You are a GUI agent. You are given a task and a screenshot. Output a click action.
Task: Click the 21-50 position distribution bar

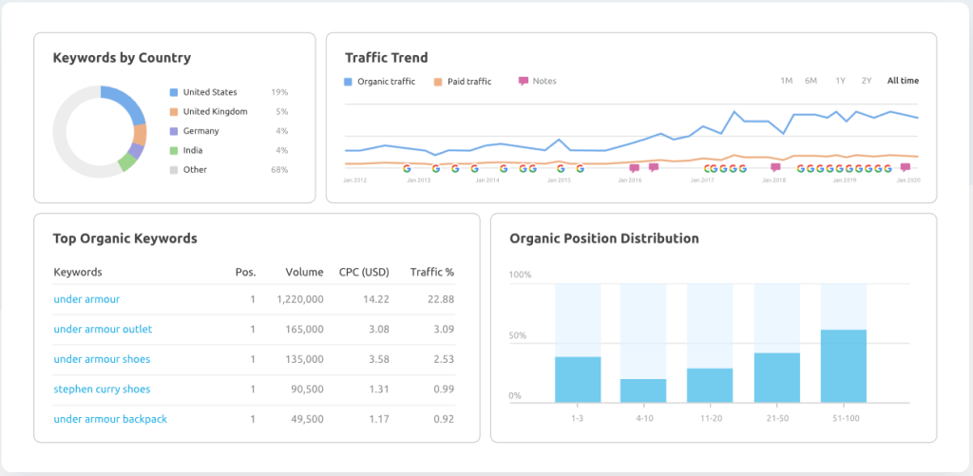(x=777, y=377)
